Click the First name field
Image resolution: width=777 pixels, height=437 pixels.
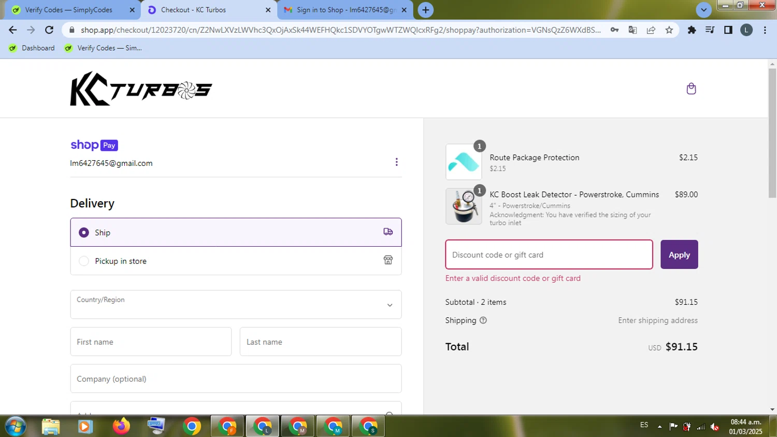click(151, 342)
